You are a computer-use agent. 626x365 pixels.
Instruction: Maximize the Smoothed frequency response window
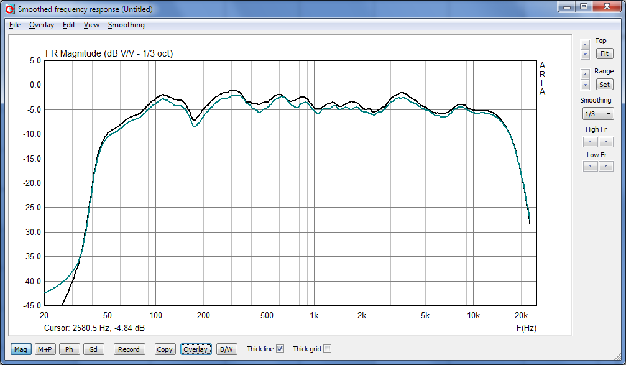pos(584,6)
